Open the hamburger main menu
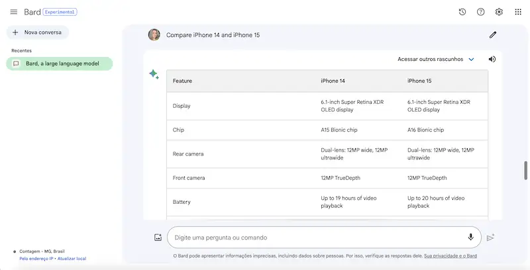This screenshot has width=530, height=270. (13, 12)
